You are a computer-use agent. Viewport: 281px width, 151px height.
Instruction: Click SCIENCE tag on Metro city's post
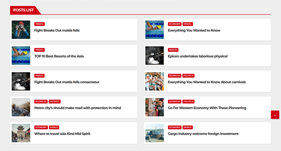pos(55,101)
